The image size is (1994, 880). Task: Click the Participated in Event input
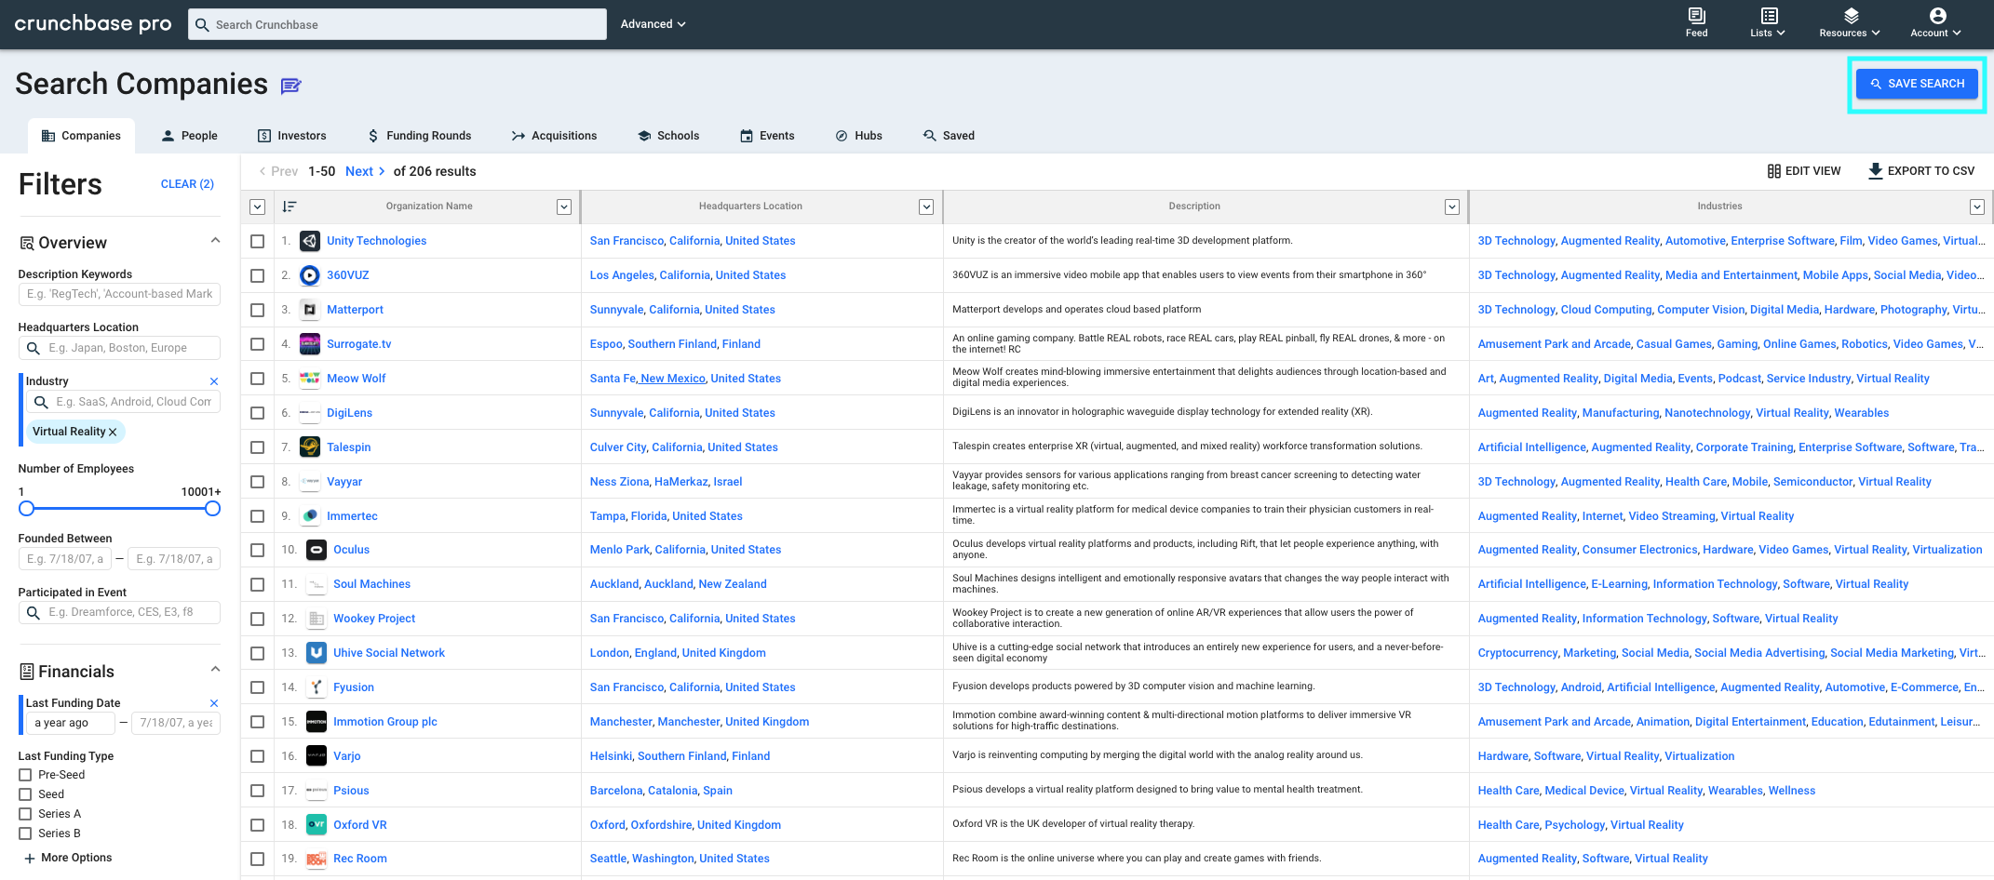pyautogui.click(x=119, y=612)
